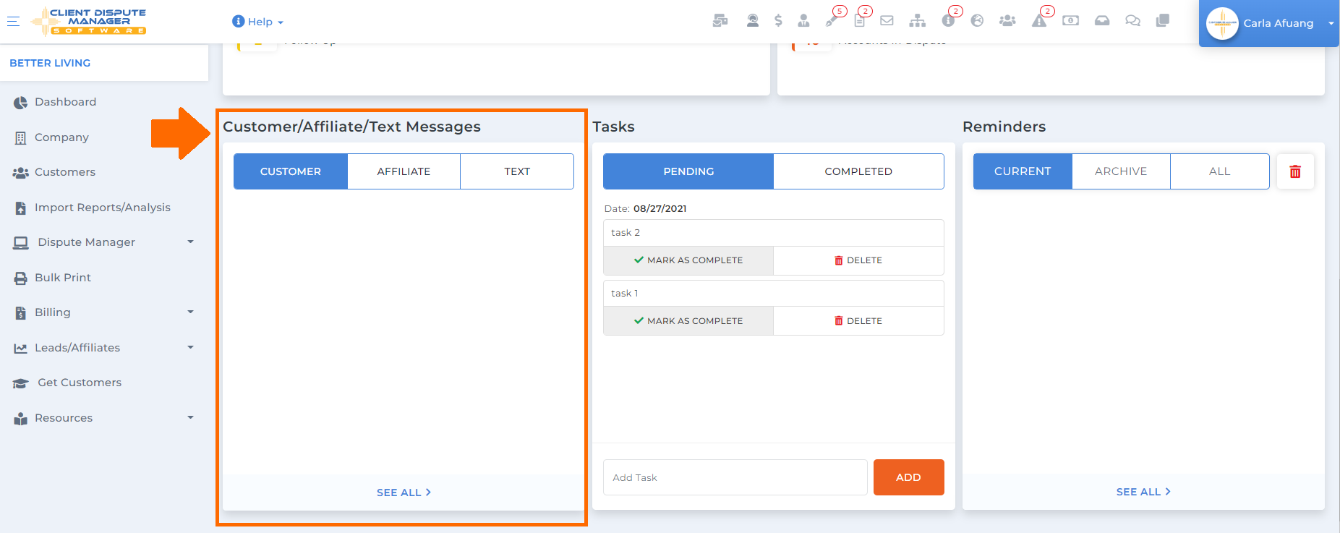1340x533 pixels.
Task: Mark task 2 as complete
Action: point(688,260)
